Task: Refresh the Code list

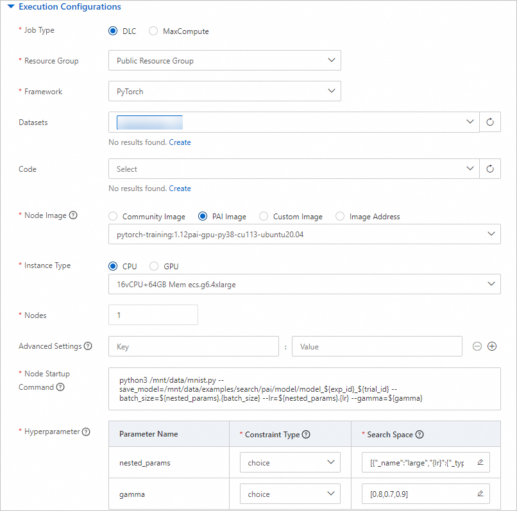Action: [490, 169]
